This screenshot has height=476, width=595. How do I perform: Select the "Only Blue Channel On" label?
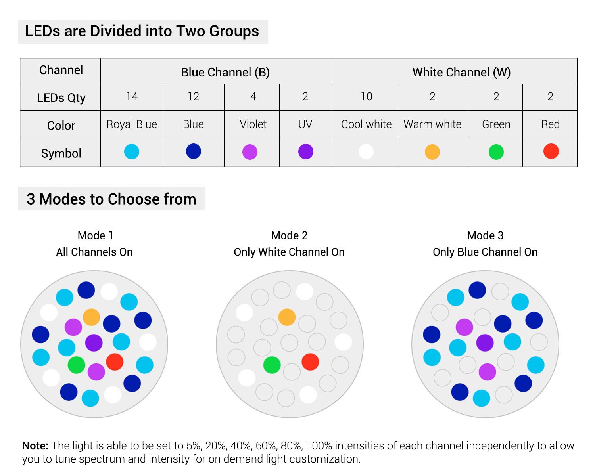tap(485, 252)
